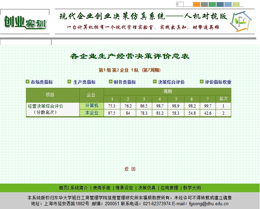This screenshot has width=260, height=209.
Task: Open the 评价指标权重 section link
Action: coord(218,82)
